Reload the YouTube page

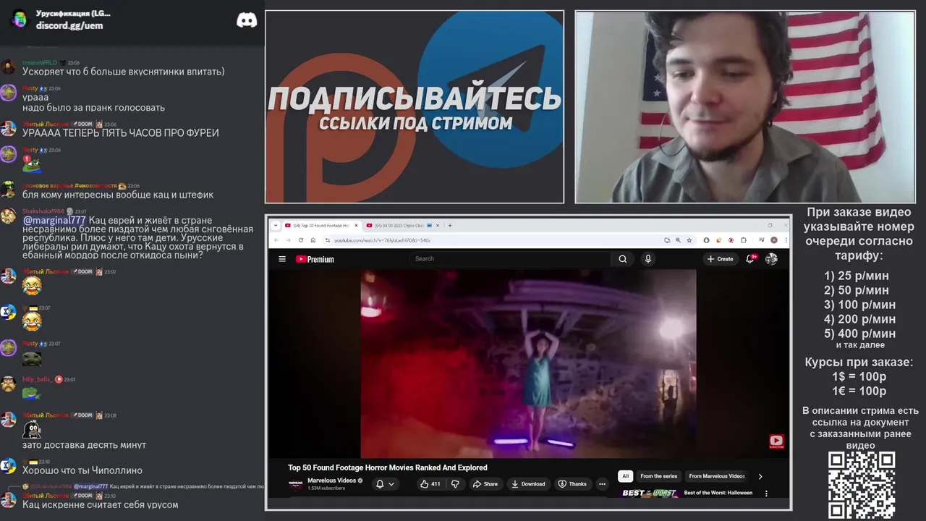[x=301, y=240]
